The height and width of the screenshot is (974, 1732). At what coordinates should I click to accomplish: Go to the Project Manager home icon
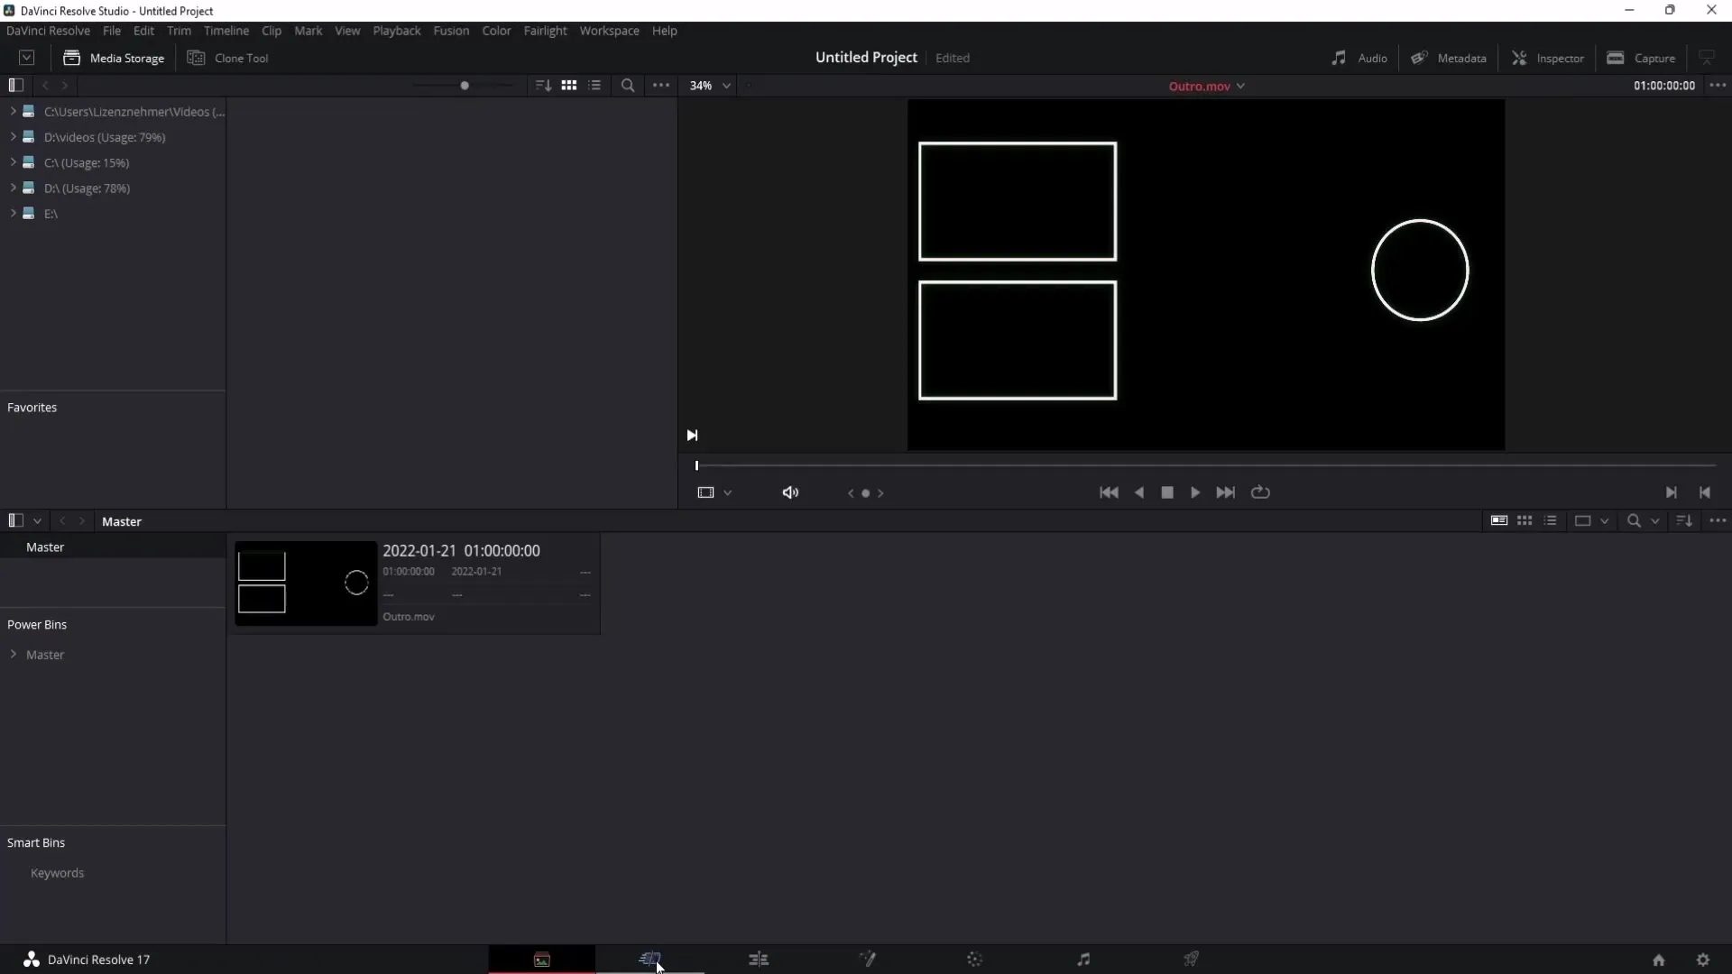1658,960
